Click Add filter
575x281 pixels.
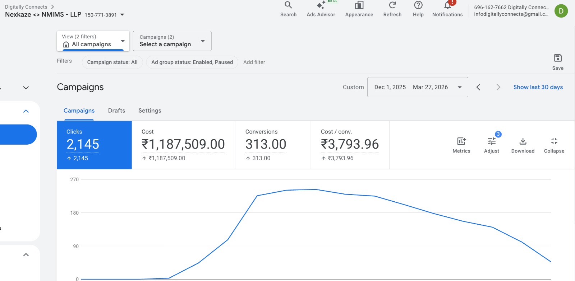[x=254, y=62]
